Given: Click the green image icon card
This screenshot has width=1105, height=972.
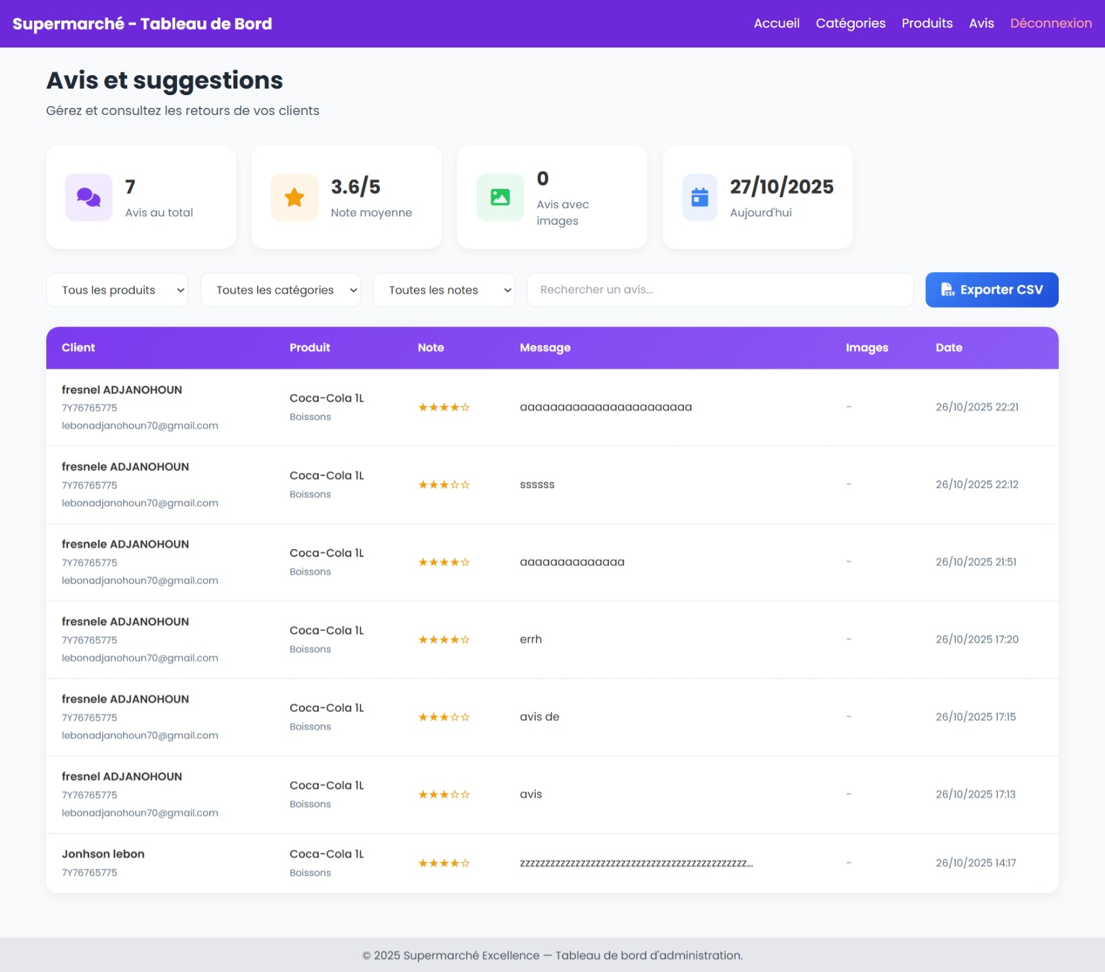Looking at the screenshot, I should [x=500, y=197].
